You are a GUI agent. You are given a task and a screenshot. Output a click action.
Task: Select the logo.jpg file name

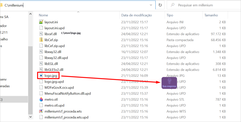[51, 76]
